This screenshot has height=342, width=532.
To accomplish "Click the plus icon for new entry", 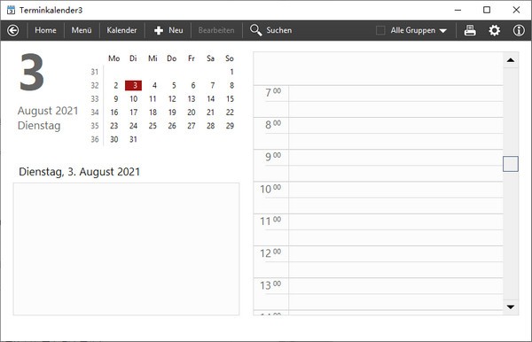I will click(x=159, y=30).
